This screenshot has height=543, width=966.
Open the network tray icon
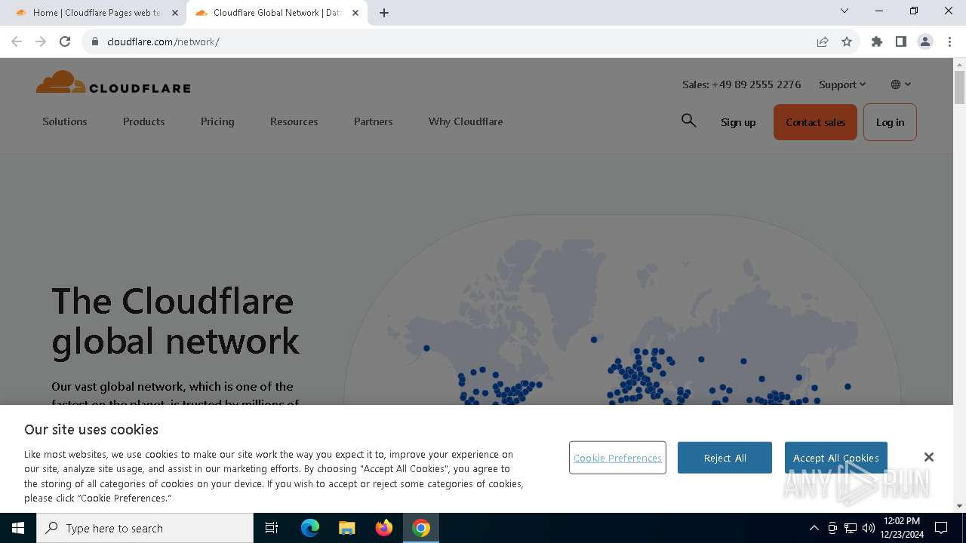[x=851, y=528]
